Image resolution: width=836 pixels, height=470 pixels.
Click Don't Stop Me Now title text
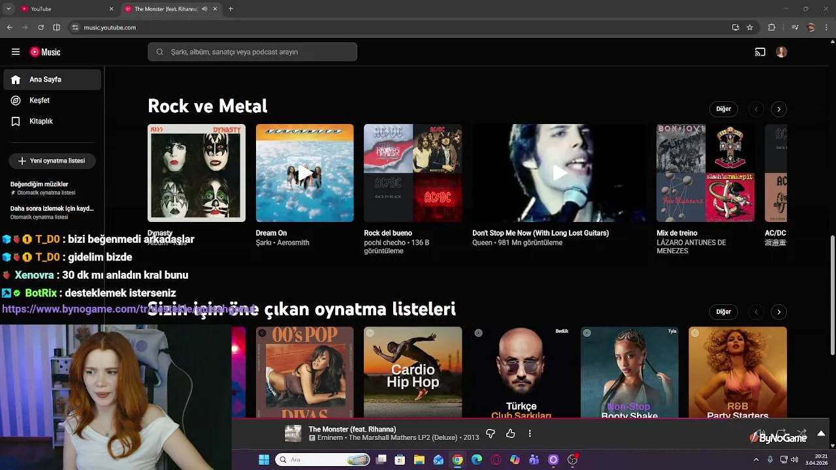[x=540, y=233]
